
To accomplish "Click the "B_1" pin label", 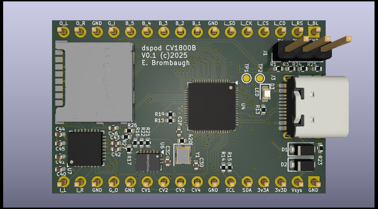I will pos(197,23).
